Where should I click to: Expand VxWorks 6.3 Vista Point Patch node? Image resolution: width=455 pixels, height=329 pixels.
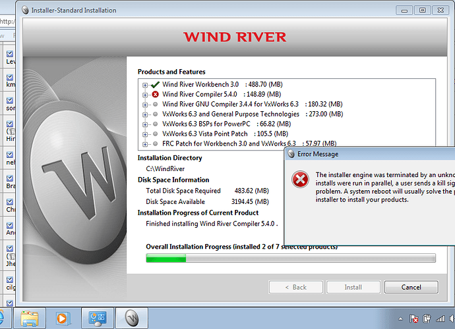[145, 134]
